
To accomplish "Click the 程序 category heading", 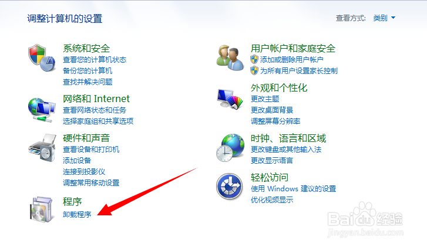I will click(x=72, y=202).
